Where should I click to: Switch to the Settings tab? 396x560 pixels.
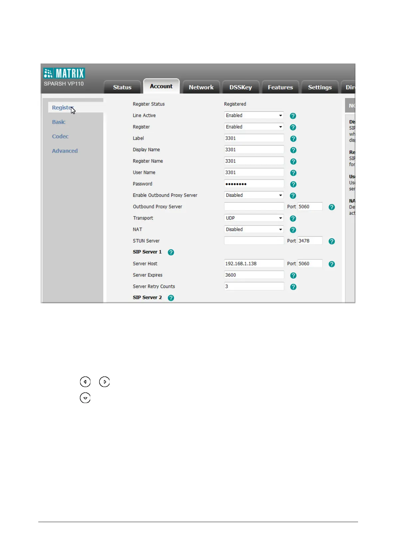(x=320, y=87)
